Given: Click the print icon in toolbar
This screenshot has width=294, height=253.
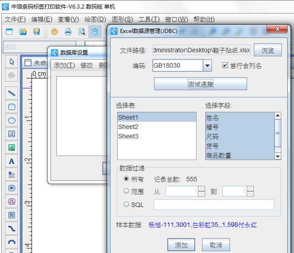Looking at the screenshot, I should 68,32.
